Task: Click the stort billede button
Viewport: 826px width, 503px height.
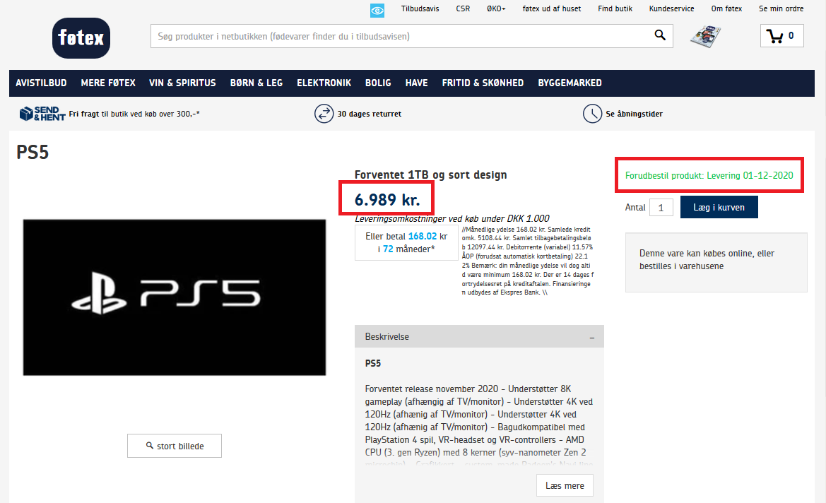Action: point(175,446)
